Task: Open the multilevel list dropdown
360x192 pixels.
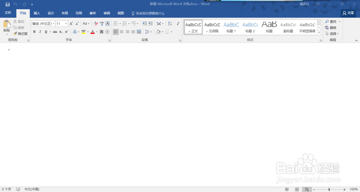Action: pyautogui.click(x=138, y=24)
